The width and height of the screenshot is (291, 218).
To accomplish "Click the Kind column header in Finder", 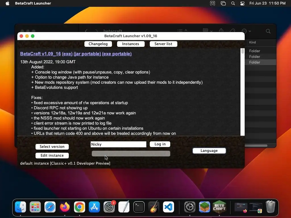I will pos(252,42).
